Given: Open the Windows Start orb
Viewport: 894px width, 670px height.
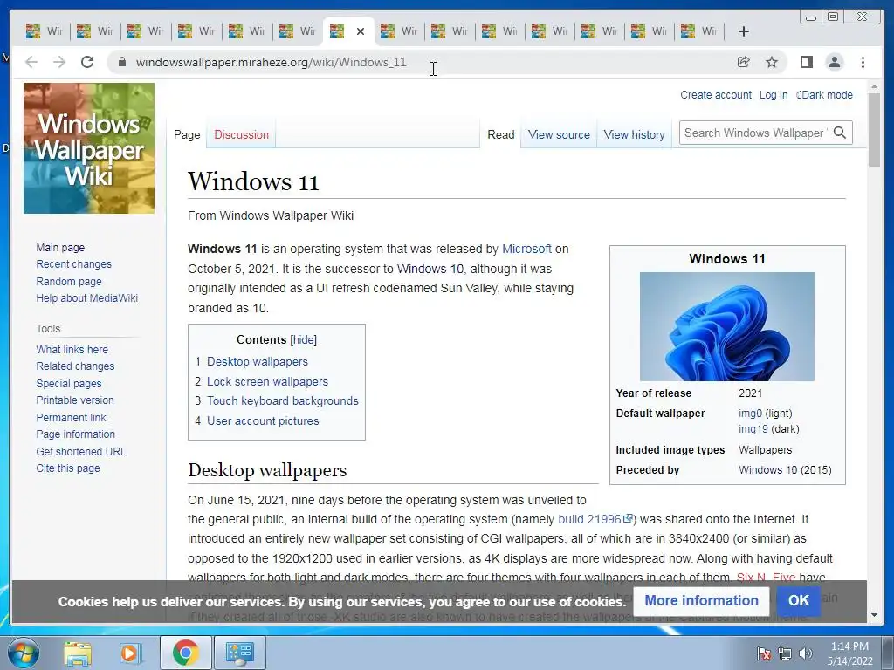Looking at the screenshot, I should [x=24, y=653].
